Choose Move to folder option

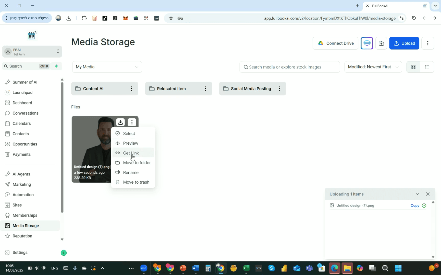[x=133, y=163]
